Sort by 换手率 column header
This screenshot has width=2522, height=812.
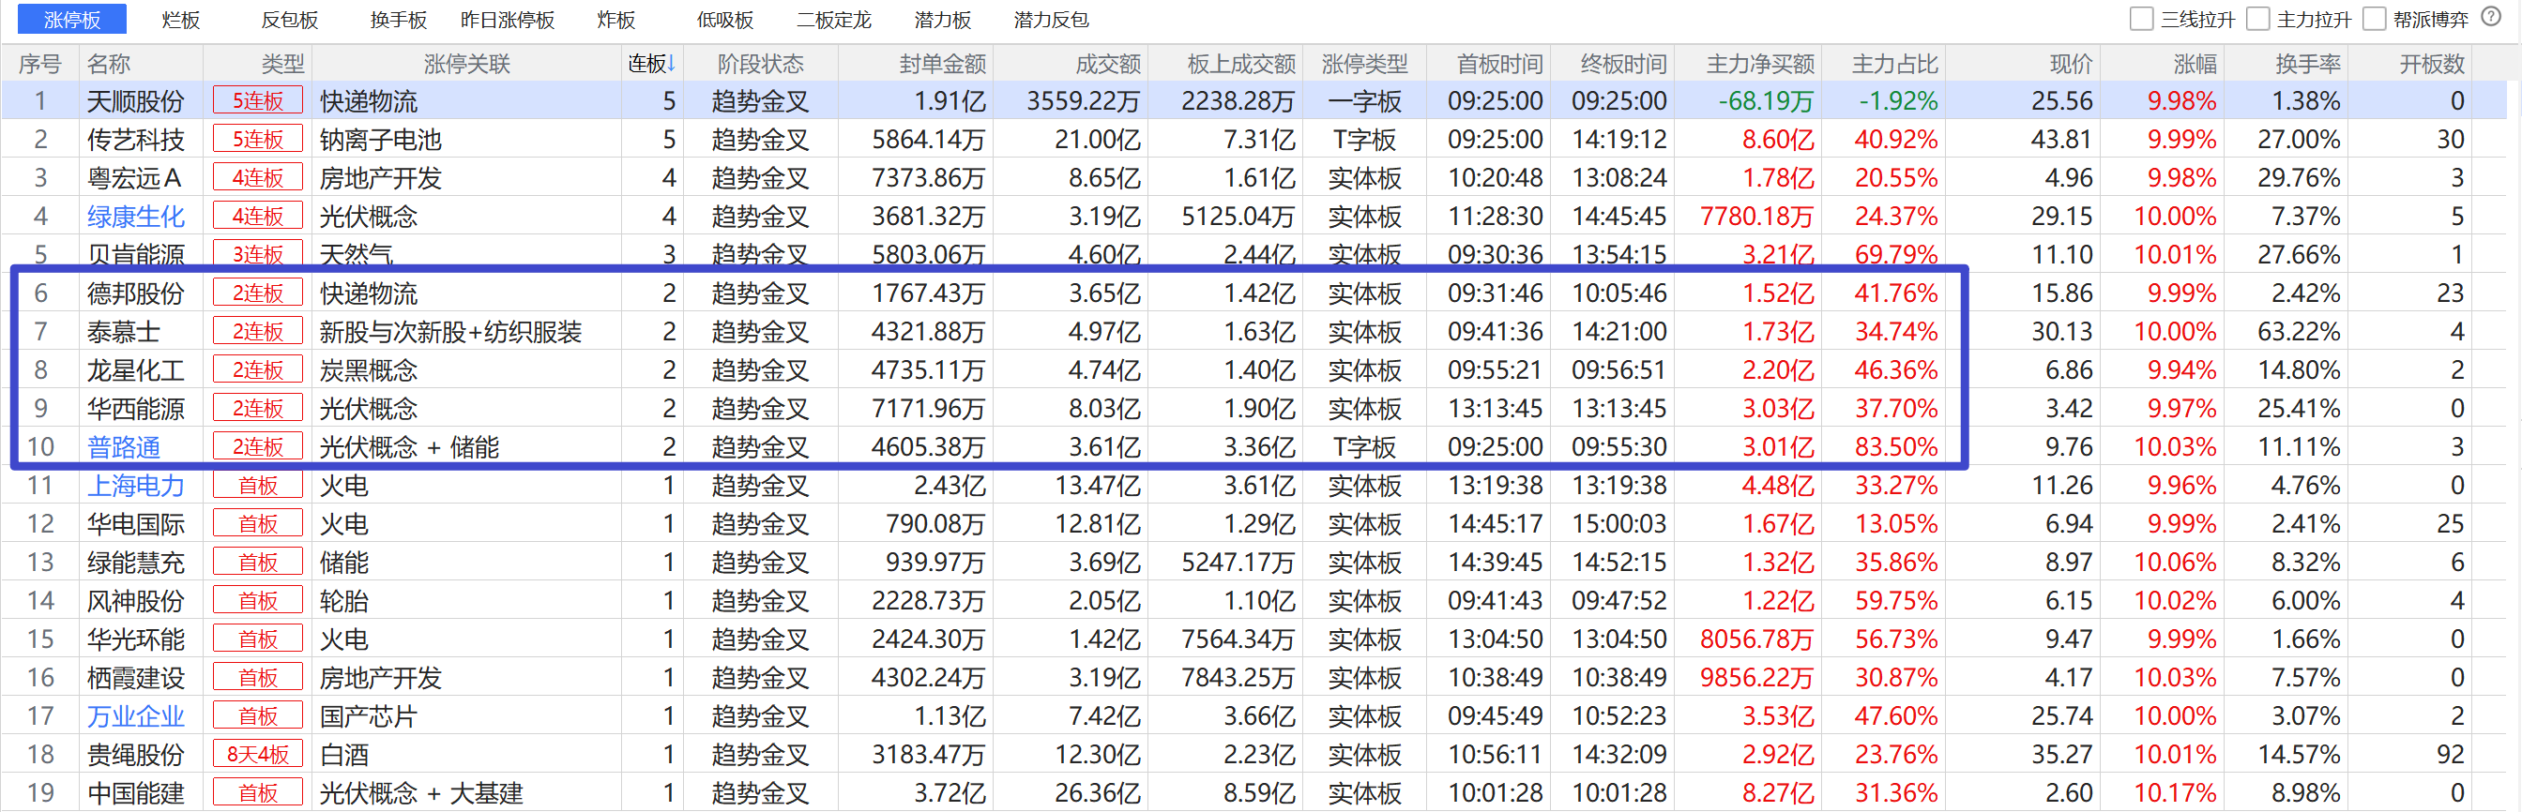coord(2307,64)
